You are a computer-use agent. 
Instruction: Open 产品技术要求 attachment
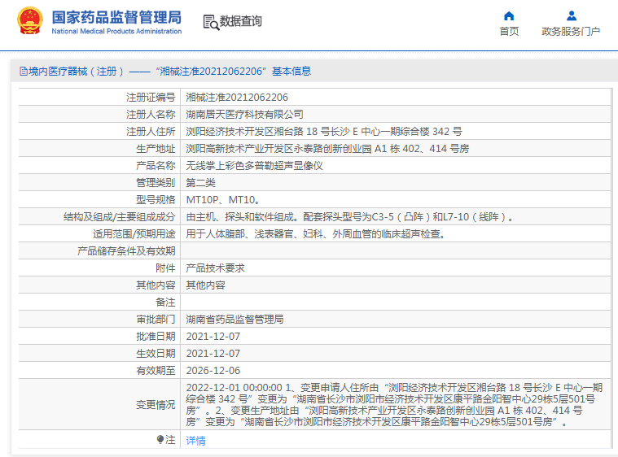[215, 268]
